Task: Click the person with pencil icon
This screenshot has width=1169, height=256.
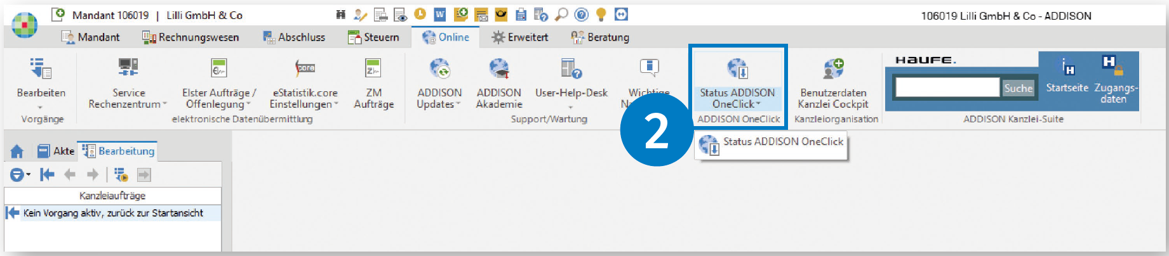Action: tap(360, 15)
